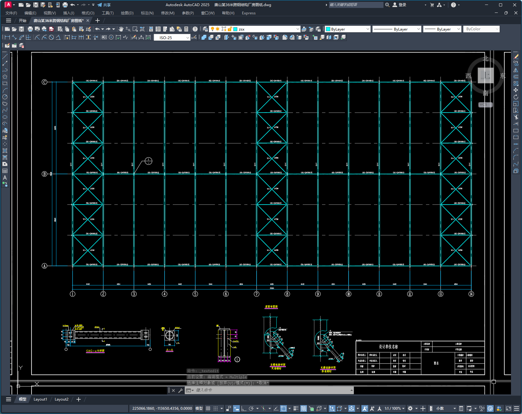Open Layer Properties Manager icon

205,29
